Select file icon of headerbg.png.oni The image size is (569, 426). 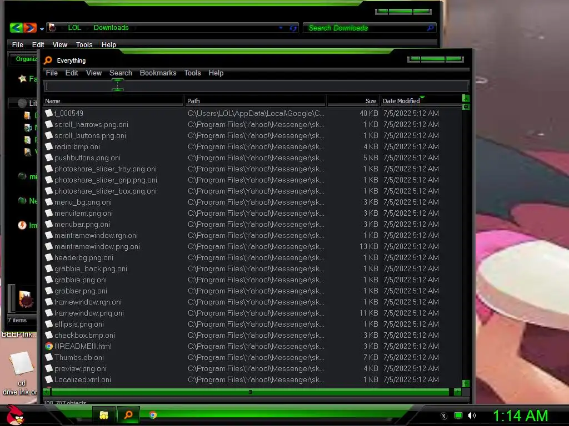tap(49, 257)
